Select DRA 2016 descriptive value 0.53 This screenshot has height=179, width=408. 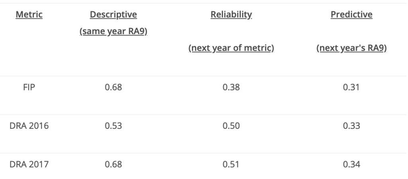click(113, 126)
